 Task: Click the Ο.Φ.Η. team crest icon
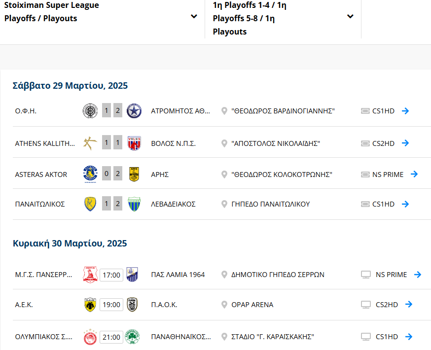pos(90,111)
